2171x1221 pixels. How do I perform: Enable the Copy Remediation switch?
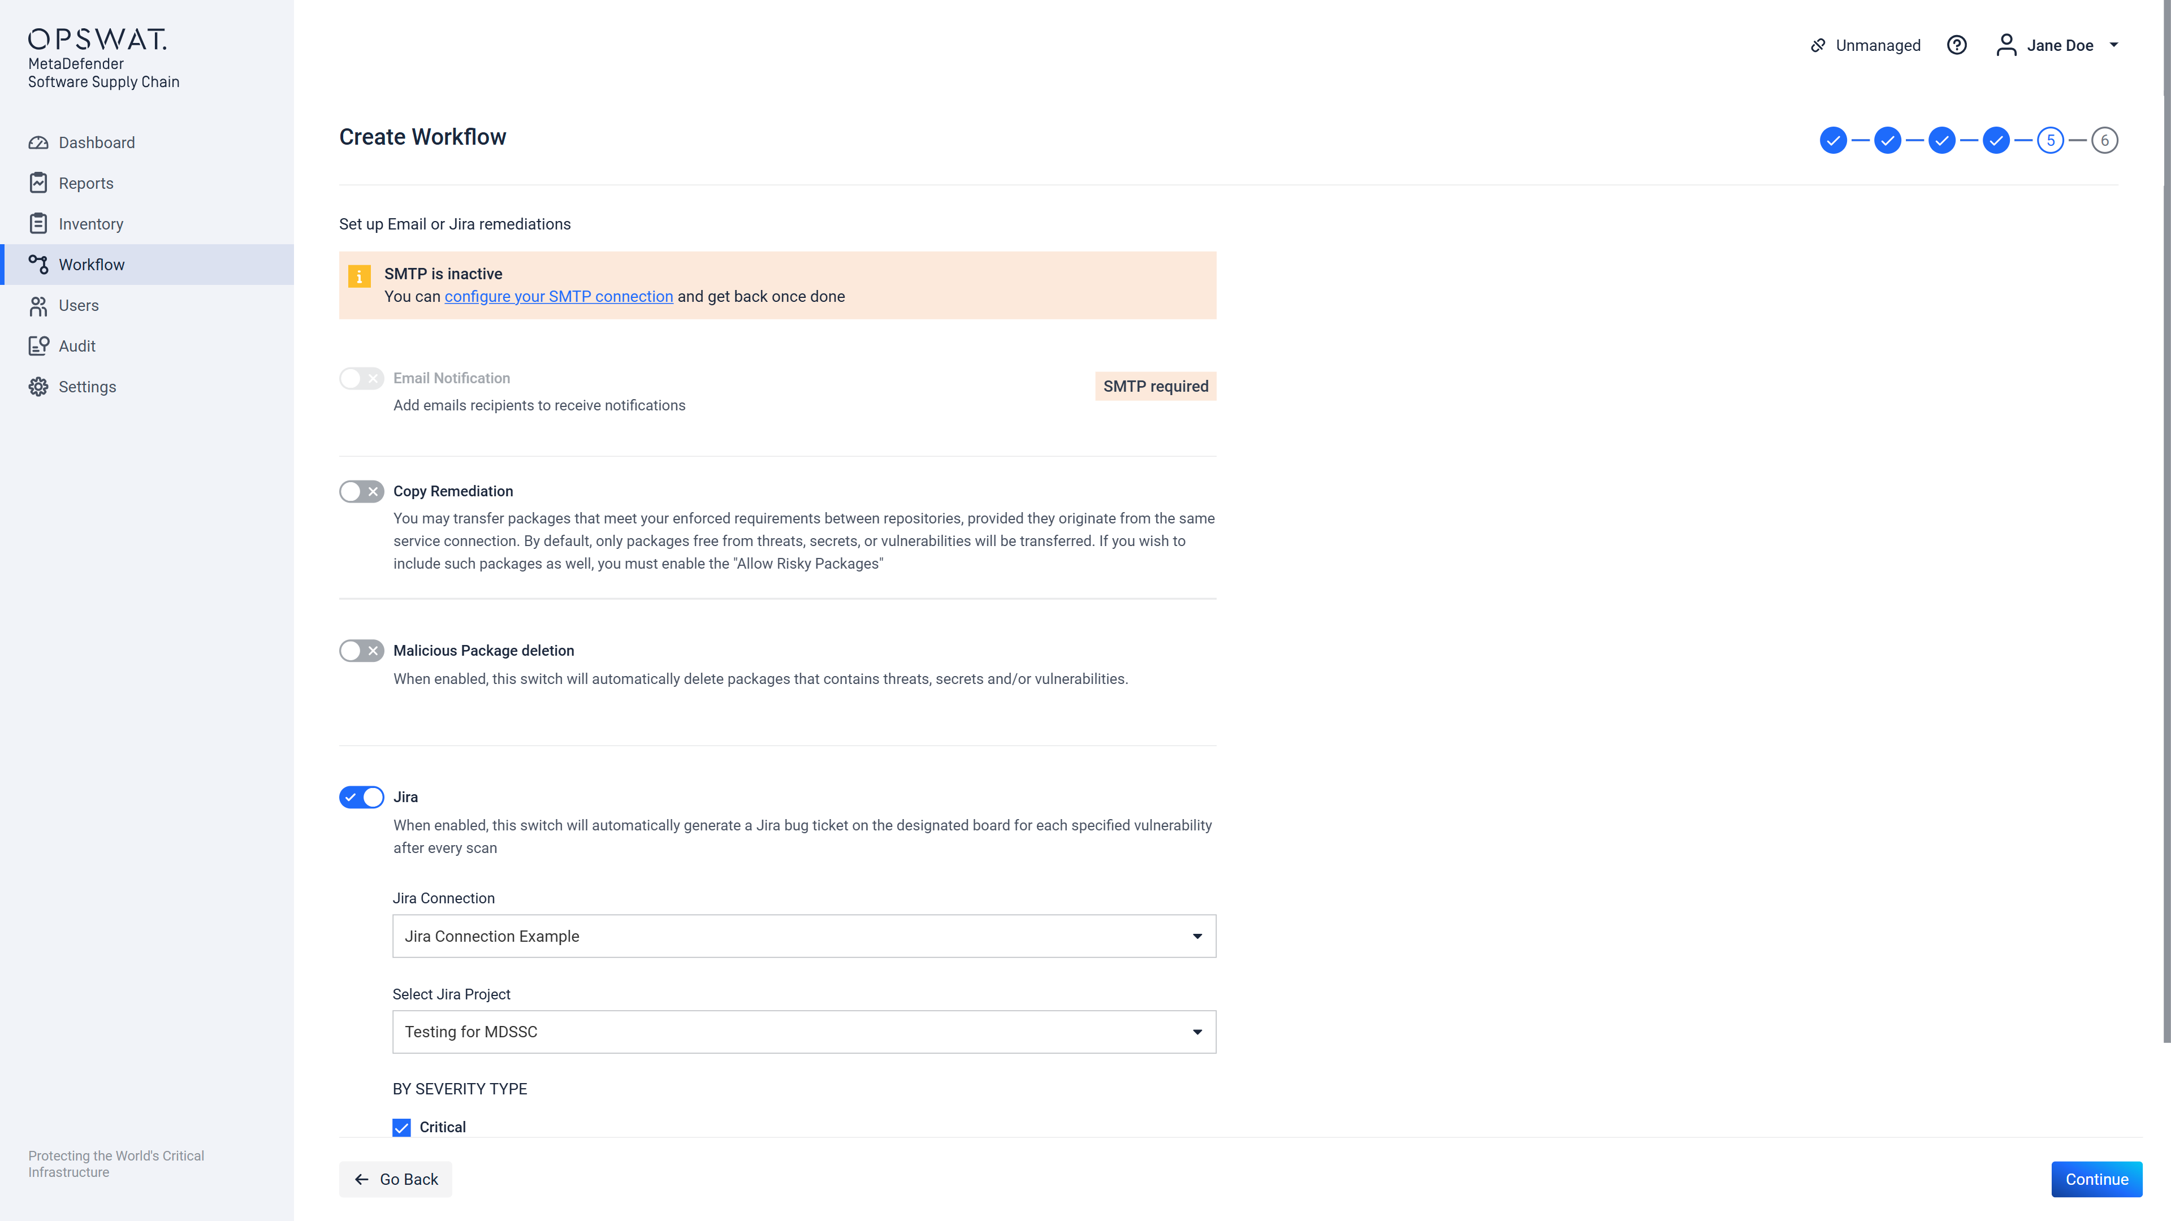pyautogui.click(x=362, y=491)
